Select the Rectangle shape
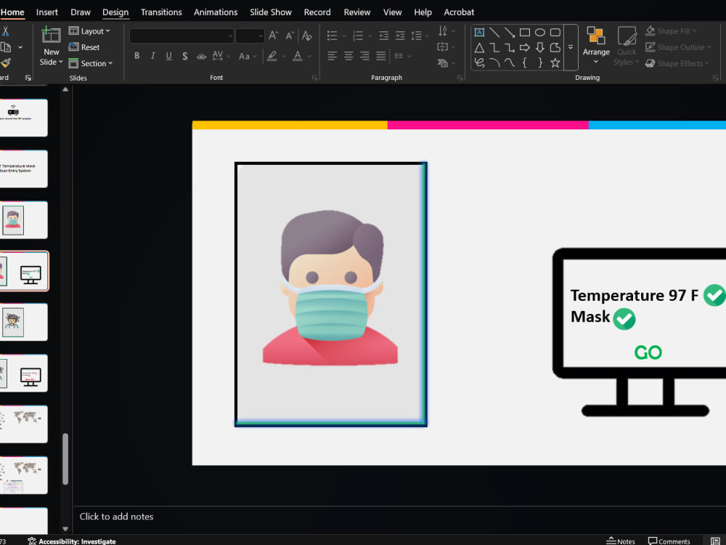 [525, 32]
